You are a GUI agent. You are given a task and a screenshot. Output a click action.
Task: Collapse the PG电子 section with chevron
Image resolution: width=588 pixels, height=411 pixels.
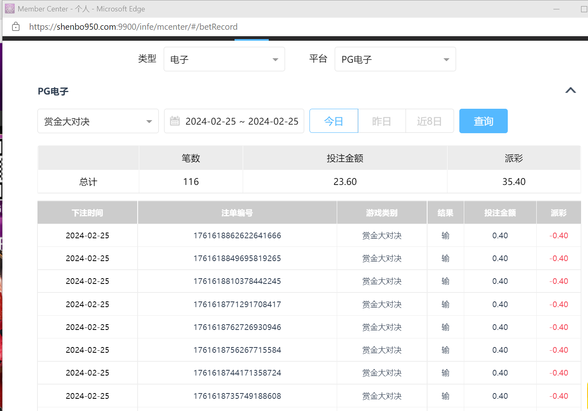[x=570, y=90]
